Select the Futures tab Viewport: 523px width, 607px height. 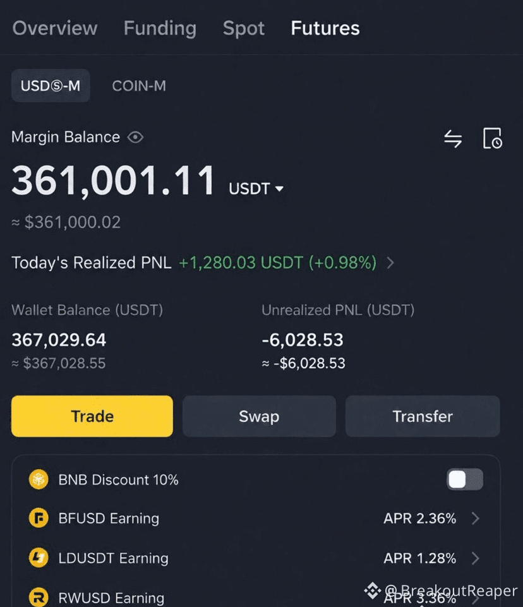[325, 28]
